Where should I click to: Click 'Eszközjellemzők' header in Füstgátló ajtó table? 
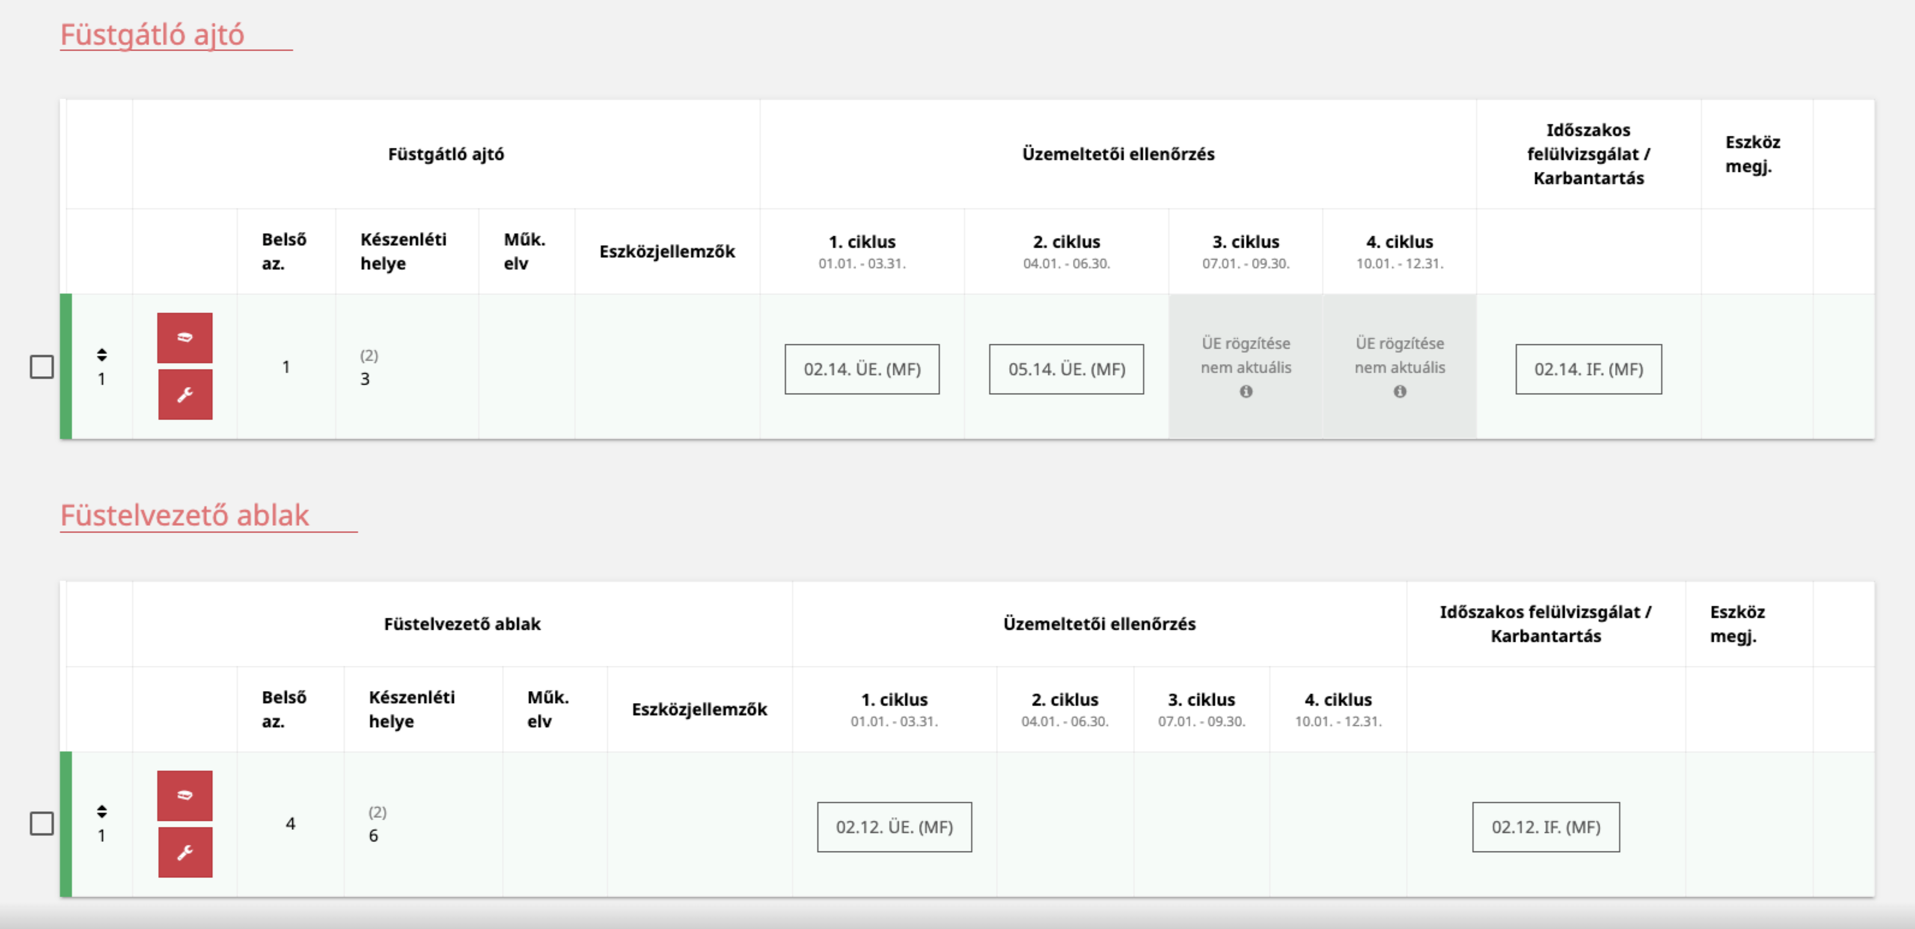[x=667, y=251]
